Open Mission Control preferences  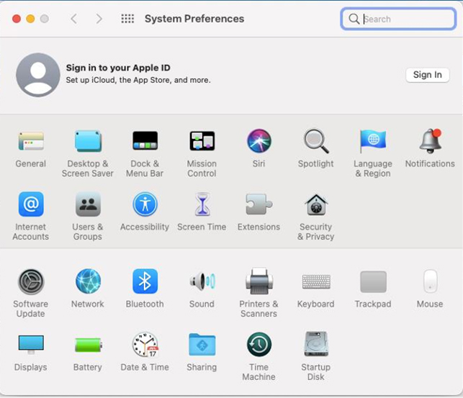[x=202, y=141]
